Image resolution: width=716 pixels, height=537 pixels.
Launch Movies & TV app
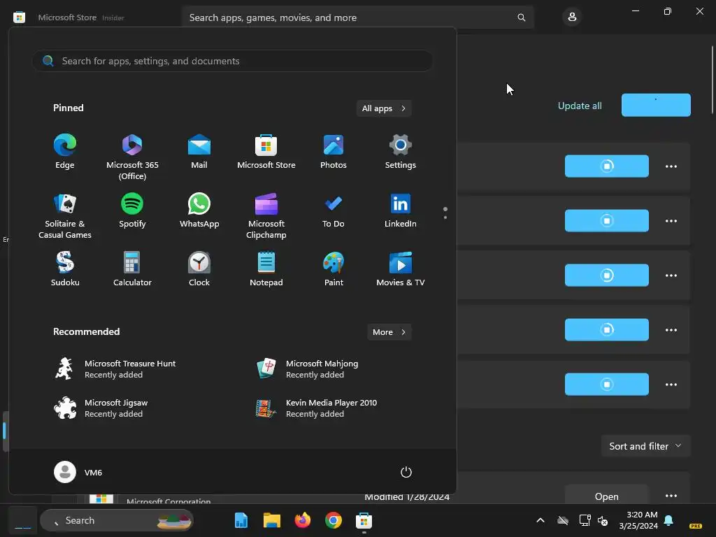401,269
